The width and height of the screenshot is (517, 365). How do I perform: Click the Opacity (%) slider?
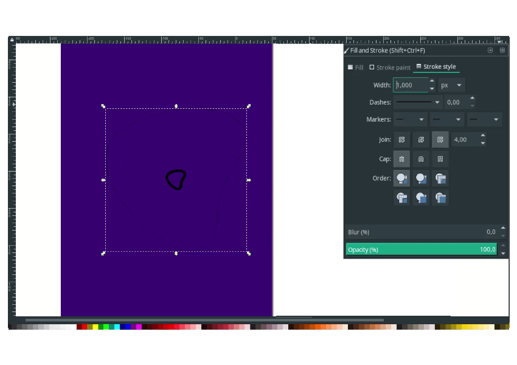[x=422, y=249]
